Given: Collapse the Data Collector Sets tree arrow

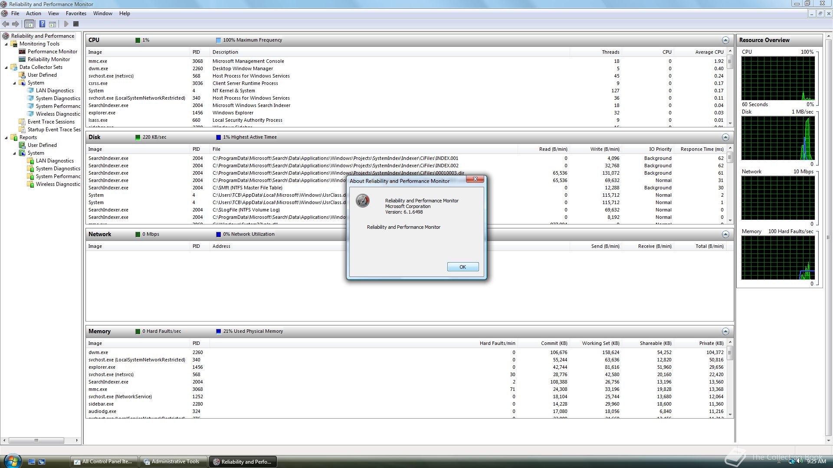Looking at the screenshot, I should pos(7,68).
